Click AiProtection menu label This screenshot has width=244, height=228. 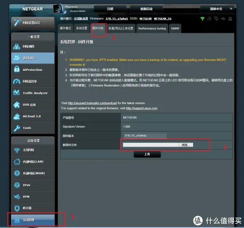[33, 70]
